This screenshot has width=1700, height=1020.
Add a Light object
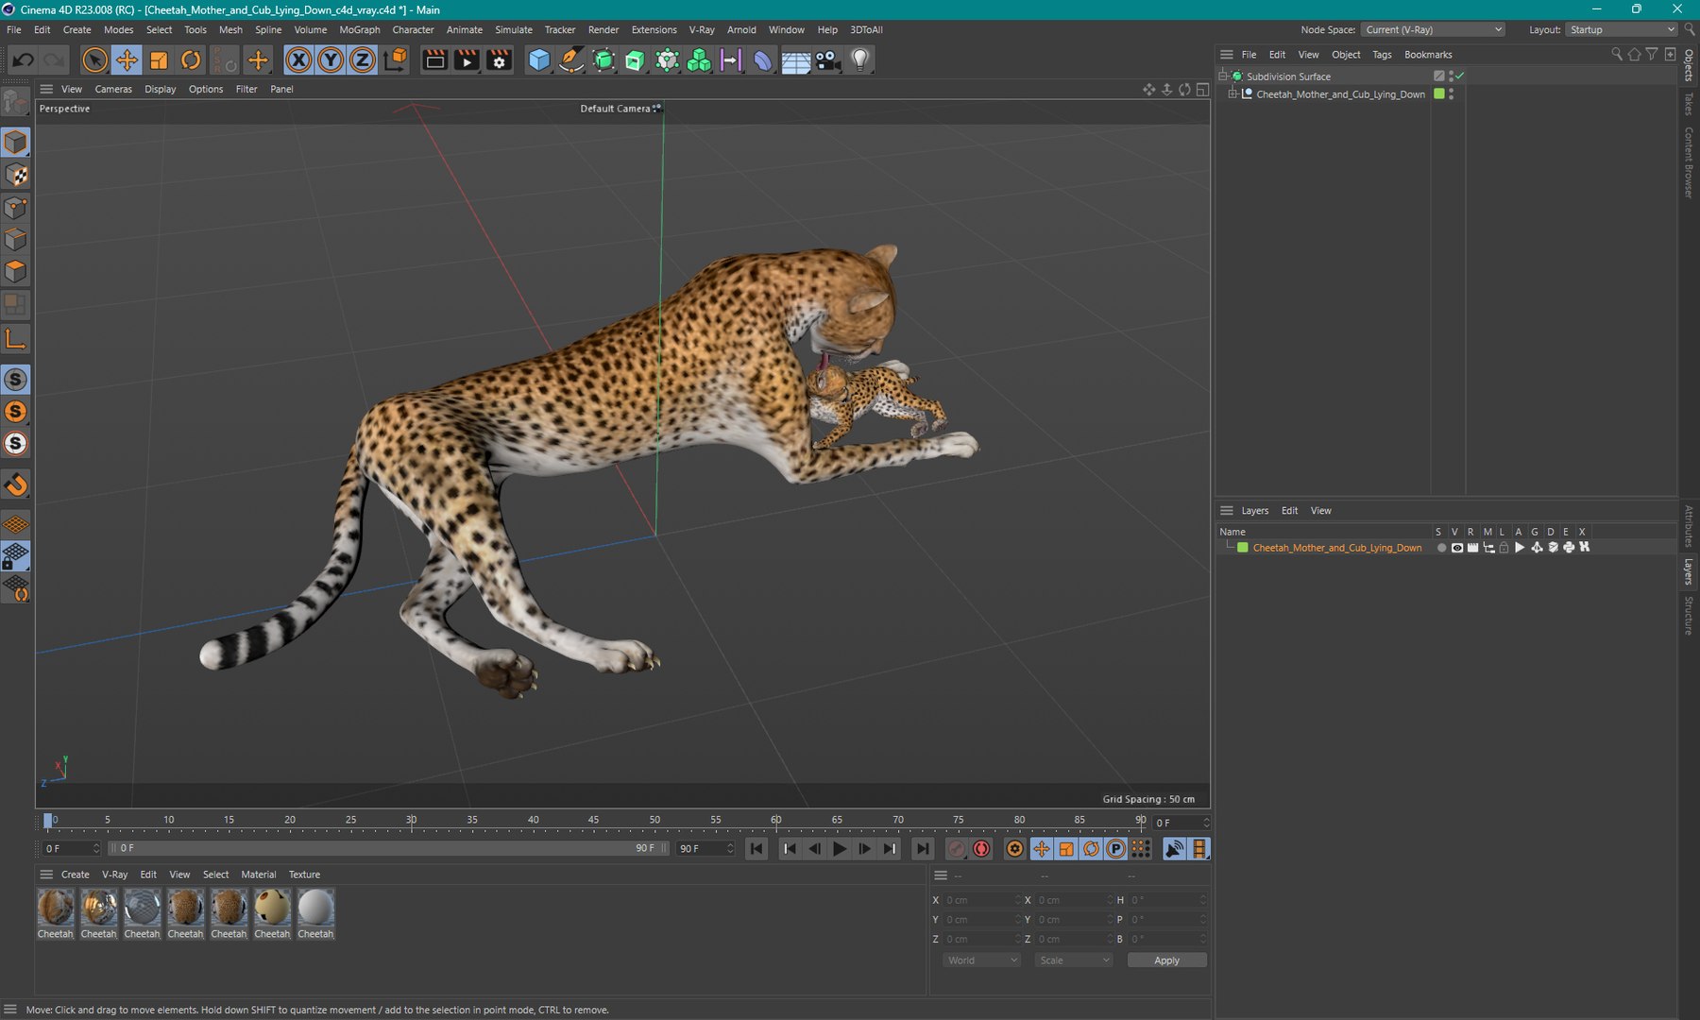(x=859, y=60)
